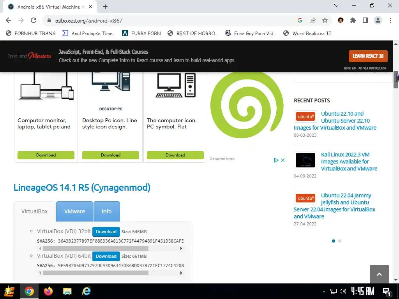399x299 pixels.
Task: Switch to the VMware tab
Action: pos(74,211)
